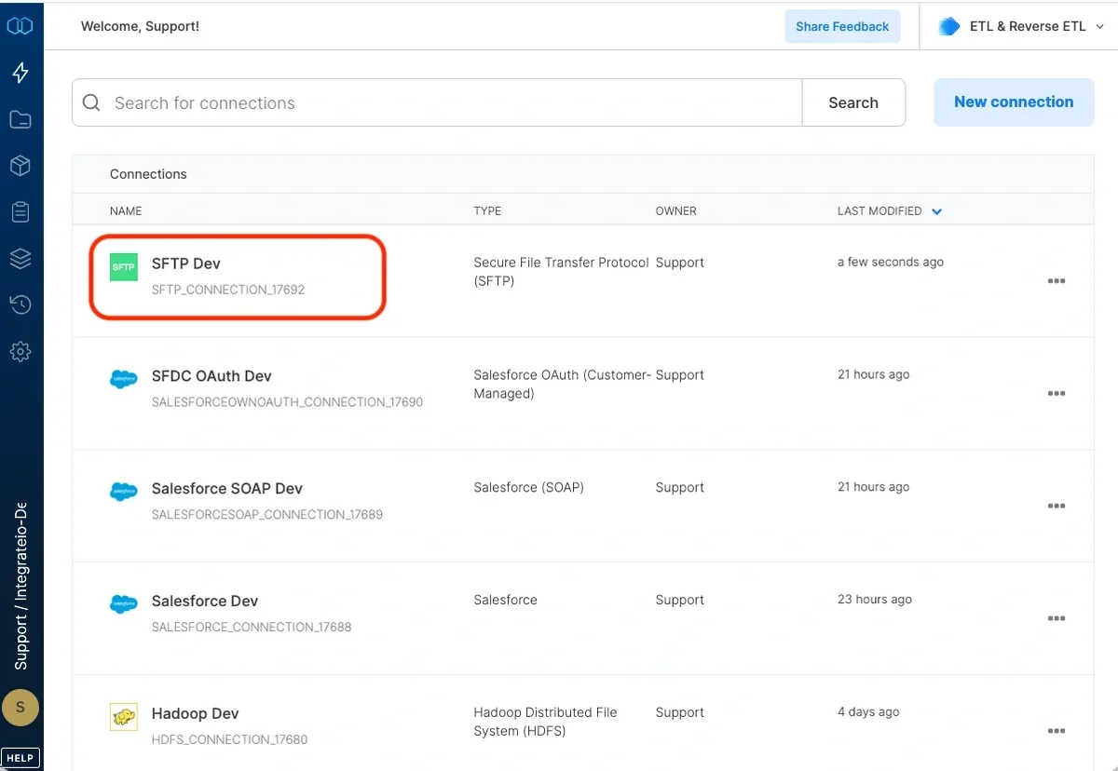1118x771 pixels.
Task: Open the settings gear icon
Action: tap(20, 352)
